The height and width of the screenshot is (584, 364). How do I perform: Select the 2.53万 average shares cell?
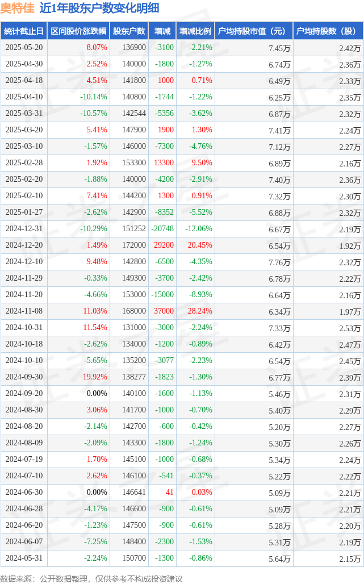[350, 328]
